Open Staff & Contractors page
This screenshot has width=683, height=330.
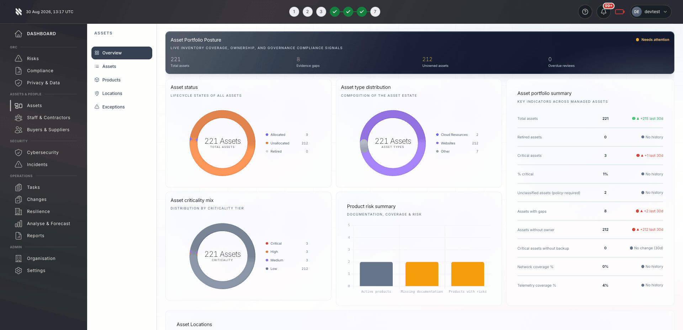click(48, 118)
